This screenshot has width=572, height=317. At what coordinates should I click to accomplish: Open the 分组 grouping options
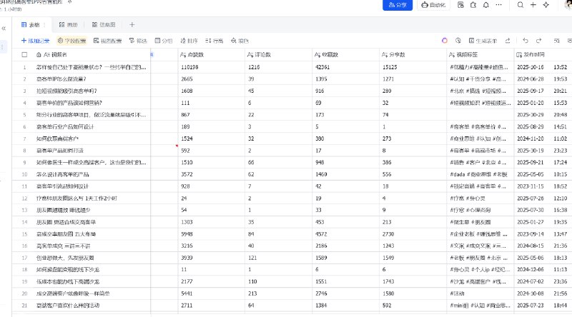pyautogui.click(x=163, y=41)
